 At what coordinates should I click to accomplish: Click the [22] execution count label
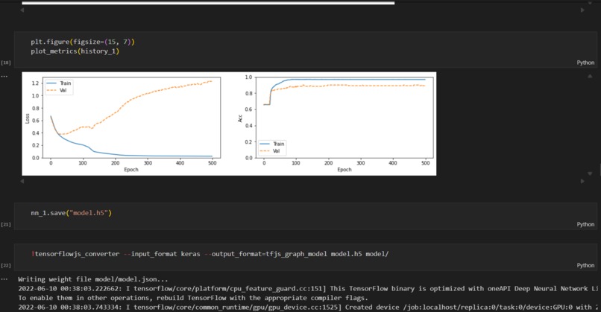click(x=6, y=265)
